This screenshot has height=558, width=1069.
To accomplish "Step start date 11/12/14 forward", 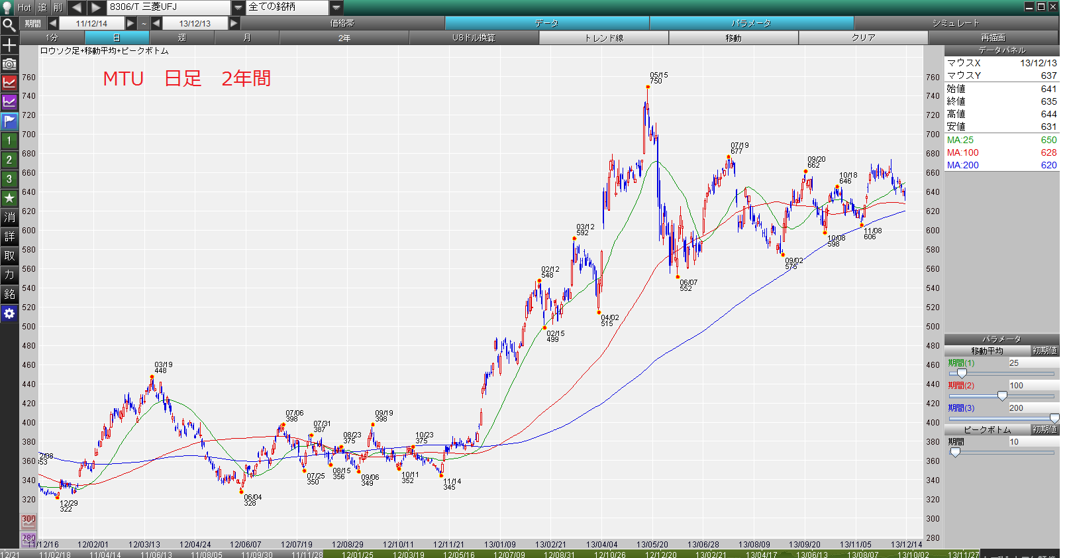I will tap(130, 23).
